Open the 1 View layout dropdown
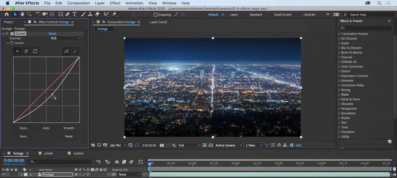Image resolution: width=397 pixels, height=178 pixels. (254, 146)
